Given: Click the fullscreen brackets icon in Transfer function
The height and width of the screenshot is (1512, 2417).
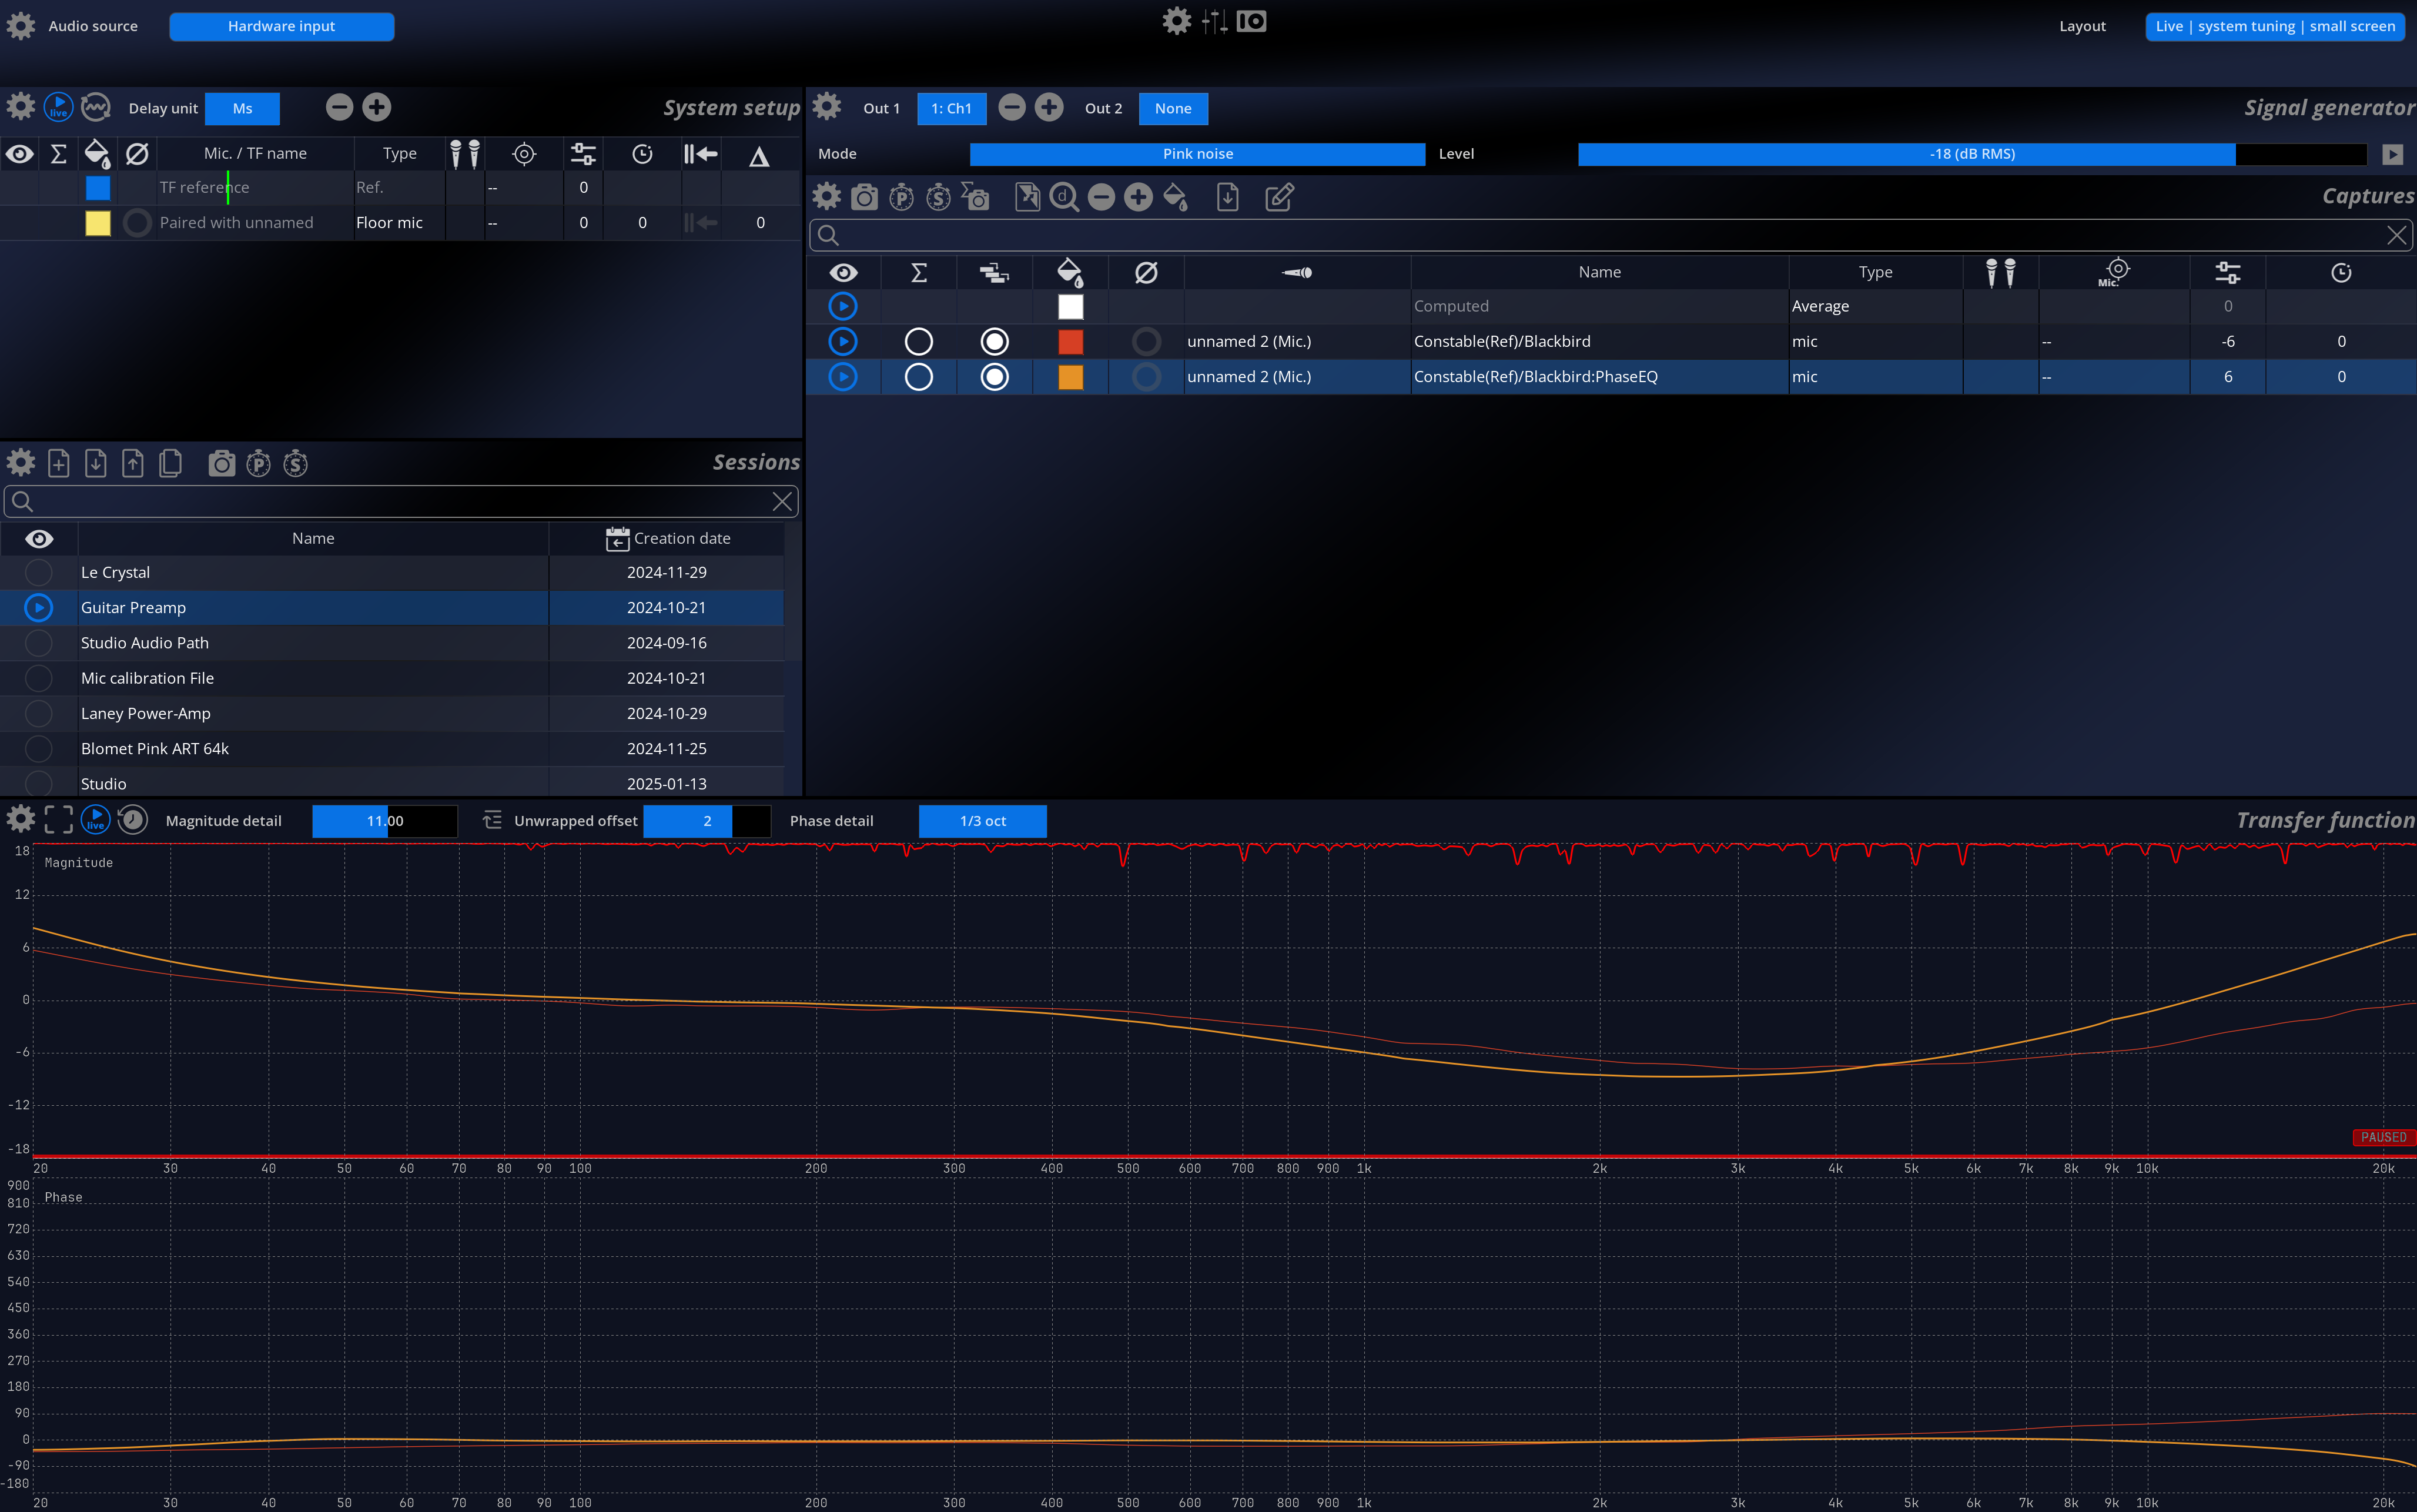Looking at the screenshot, I should [59, 820].
